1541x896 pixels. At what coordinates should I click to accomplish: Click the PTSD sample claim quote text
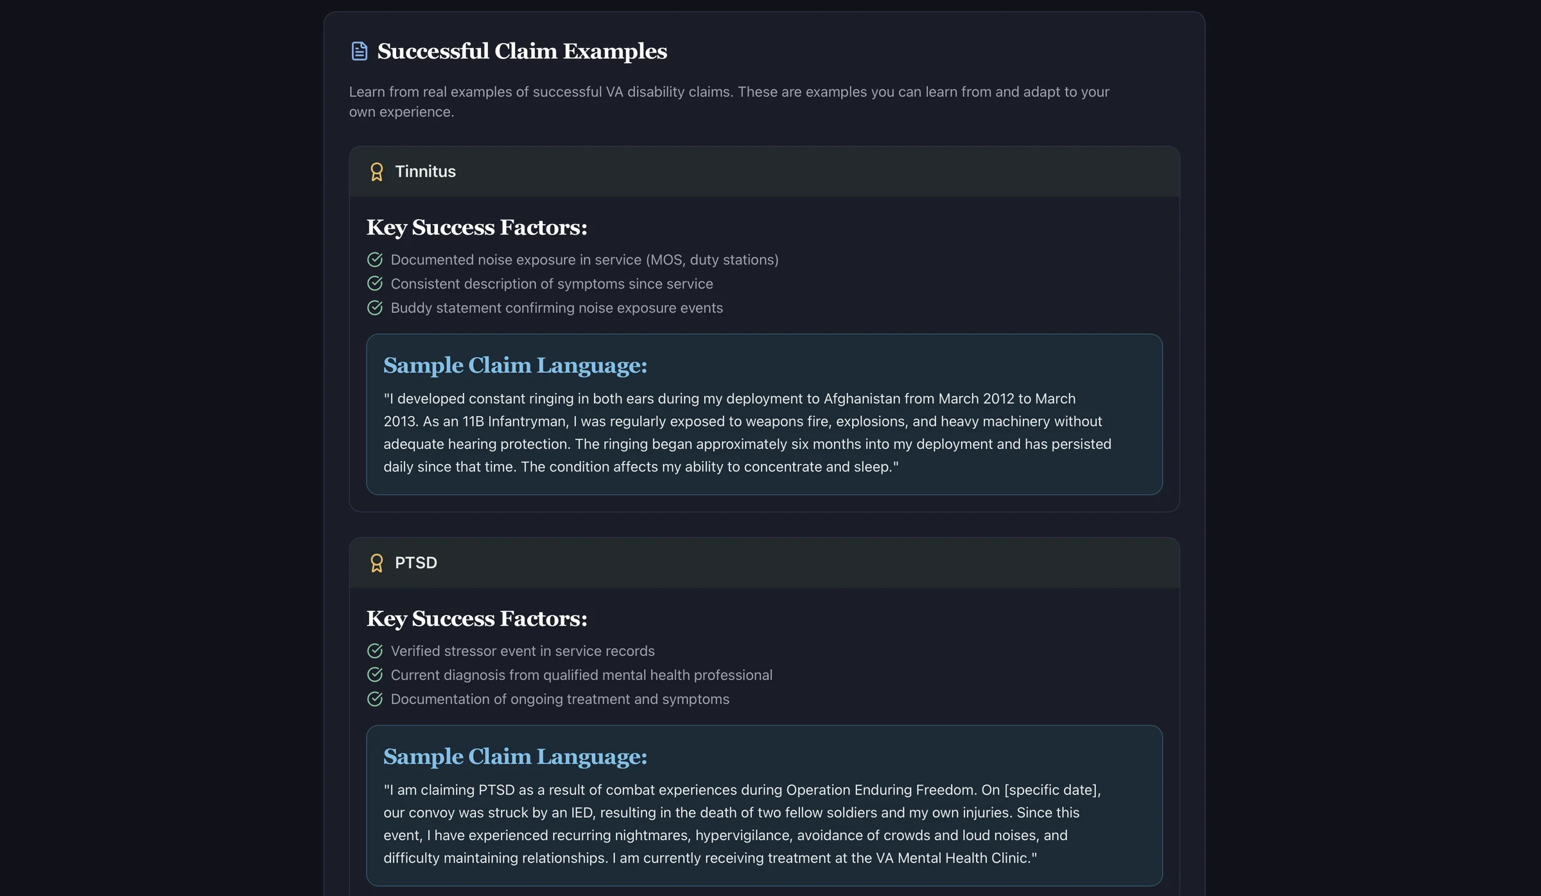click(742, 823)
